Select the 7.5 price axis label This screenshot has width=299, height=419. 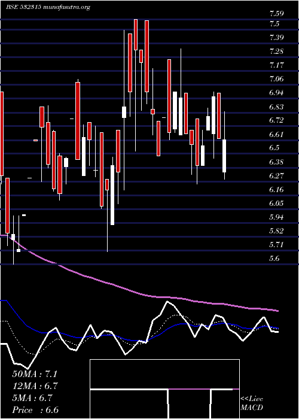point(274,24)
